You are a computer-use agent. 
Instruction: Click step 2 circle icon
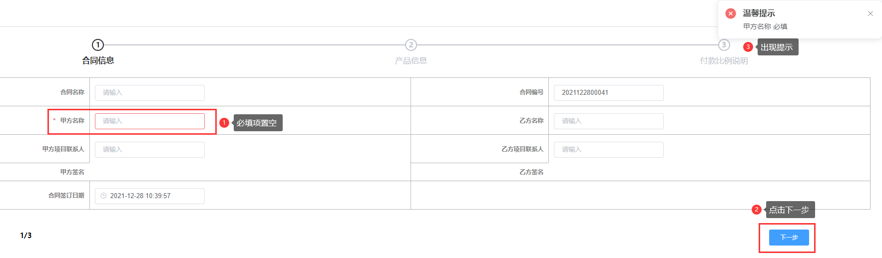click(x=411, y=45)
